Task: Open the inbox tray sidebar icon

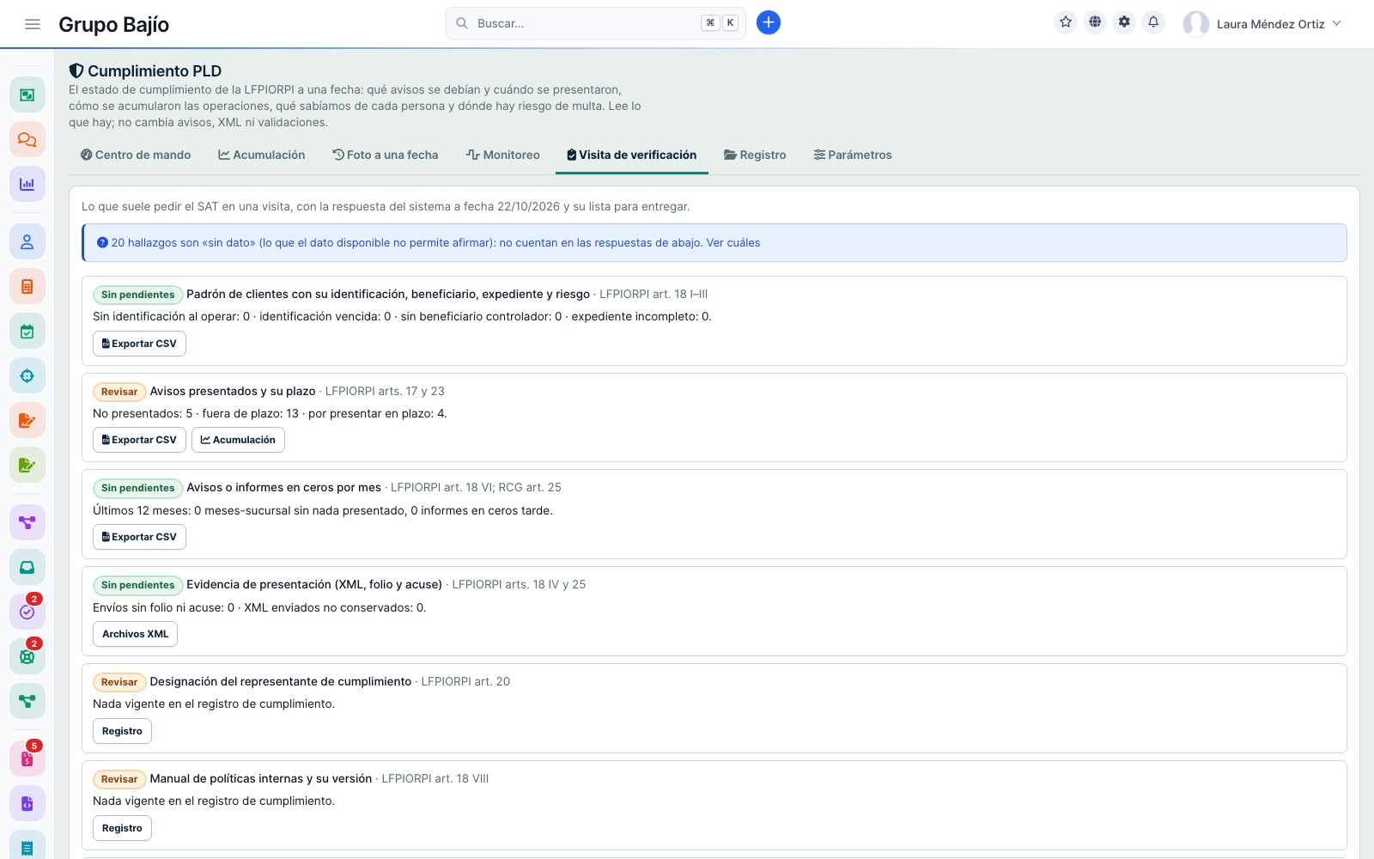Action: pyautogui.click(x=27, y=567)
